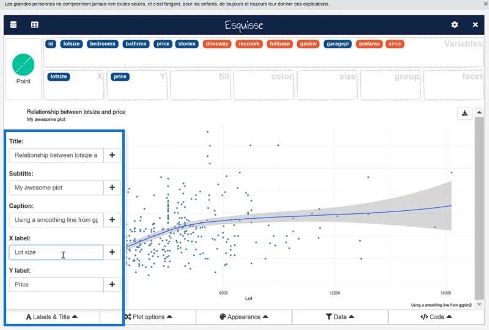
Task: Click the empty group aesthetic dropzone
Action: (x=391, y=85)
